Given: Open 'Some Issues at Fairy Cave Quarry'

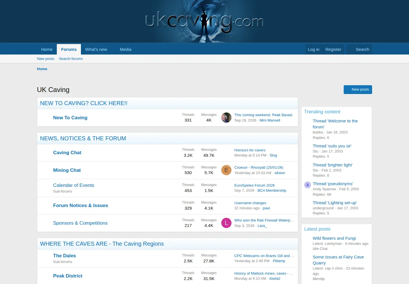Looking at the screenshot, I should point(338,260).
